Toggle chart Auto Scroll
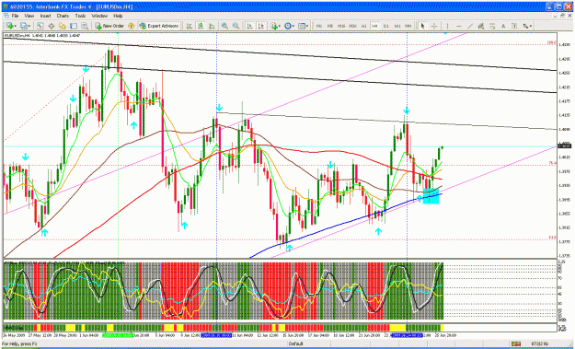 (249, 26)
